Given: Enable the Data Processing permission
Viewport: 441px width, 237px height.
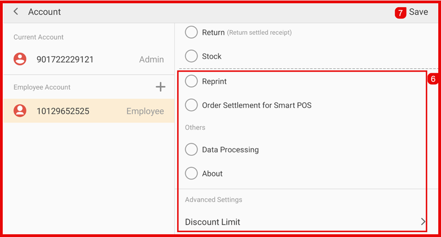Looking at the screenshot, I should (x=191, y=150).
